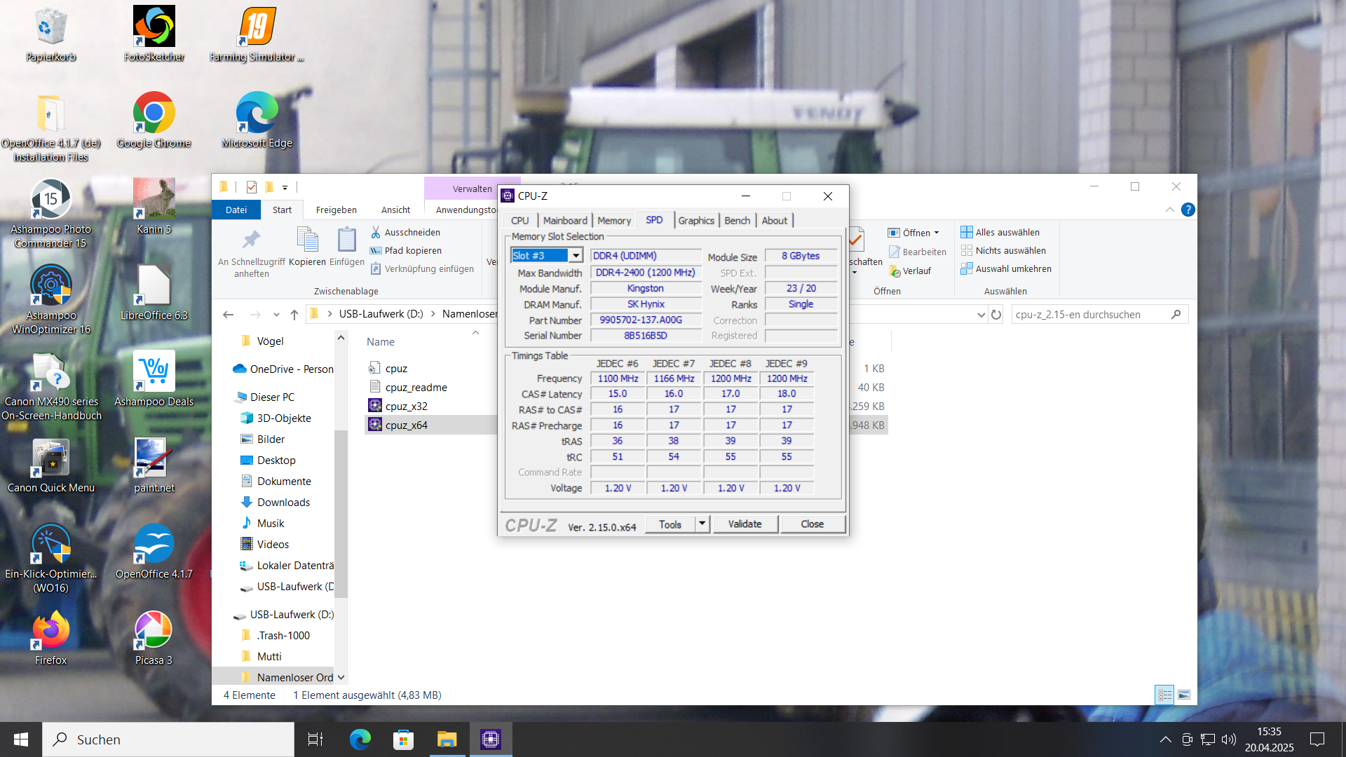Open the cpuz_x64 file icon

pos(375,425)
